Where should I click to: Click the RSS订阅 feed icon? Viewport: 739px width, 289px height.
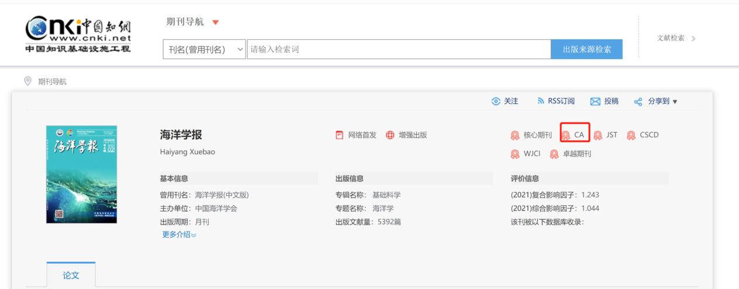[x=540, y=101]
